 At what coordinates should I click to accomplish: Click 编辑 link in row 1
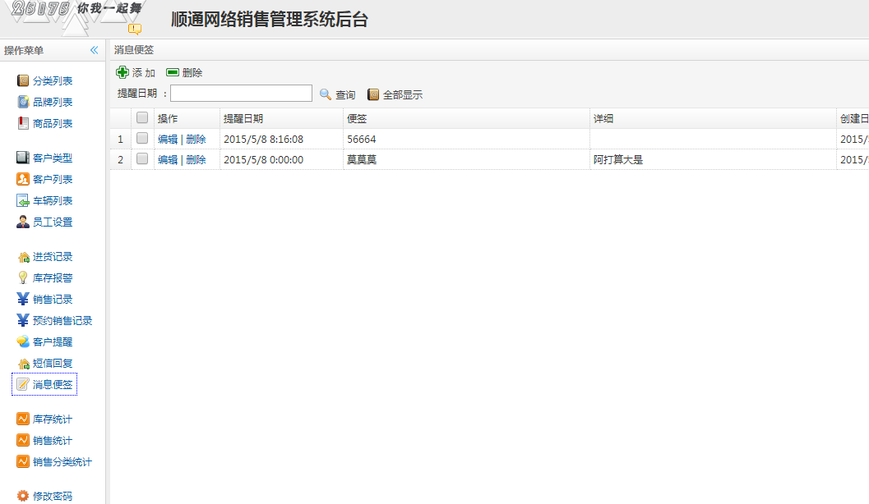pyautogui.click(x=167, y=140)
